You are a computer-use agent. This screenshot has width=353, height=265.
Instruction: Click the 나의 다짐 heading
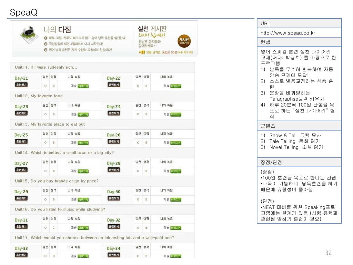pos(57,30)
